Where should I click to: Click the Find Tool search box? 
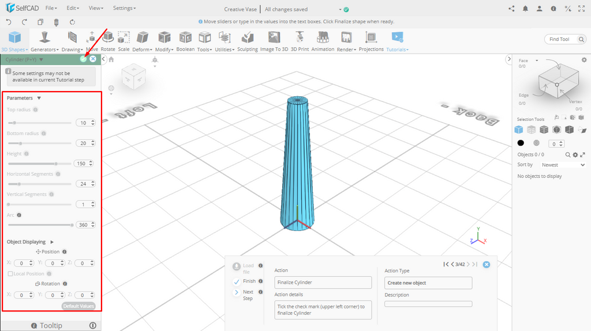tap(565, 39)
